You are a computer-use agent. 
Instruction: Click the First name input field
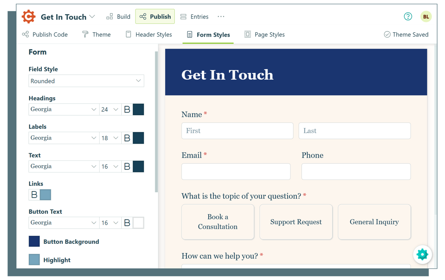point(237,131)
